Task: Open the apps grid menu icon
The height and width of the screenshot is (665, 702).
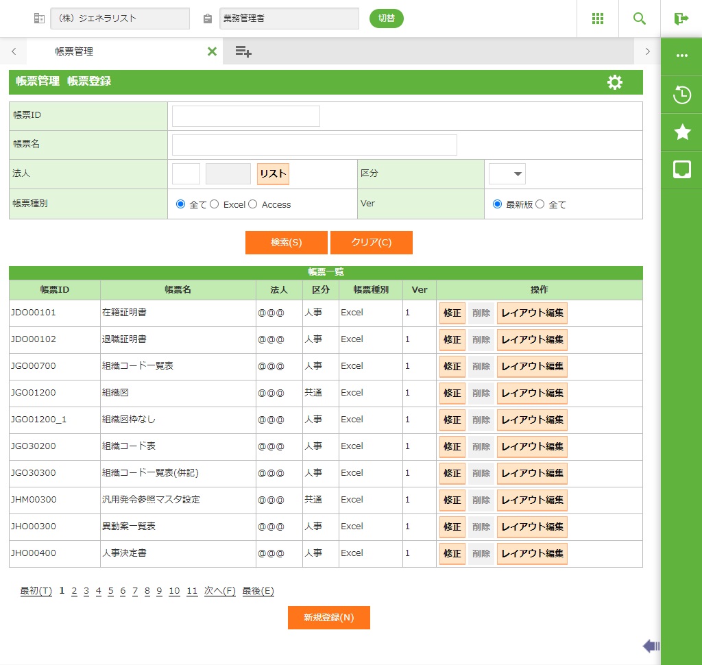Action: click(x=597, y=19)
